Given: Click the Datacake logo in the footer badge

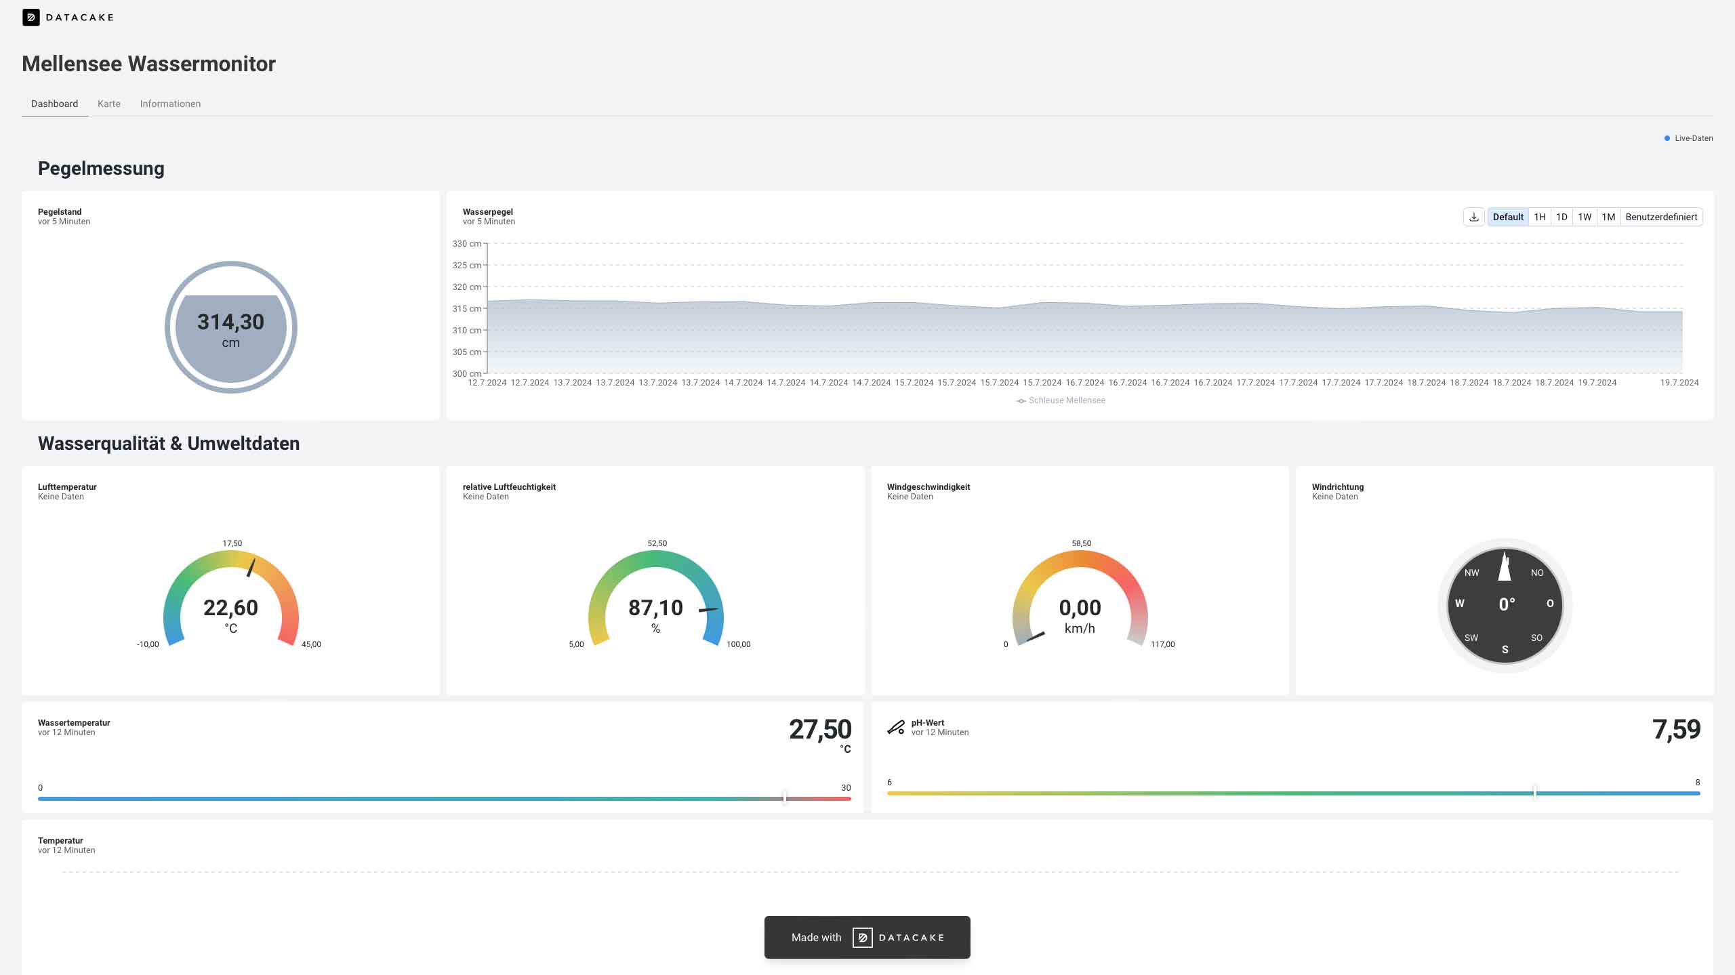Looking at the screenshot, I should [862, 937].
